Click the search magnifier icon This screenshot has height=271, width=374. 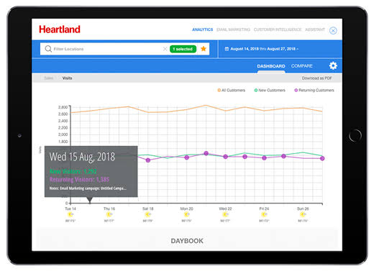tap(48, 49)
